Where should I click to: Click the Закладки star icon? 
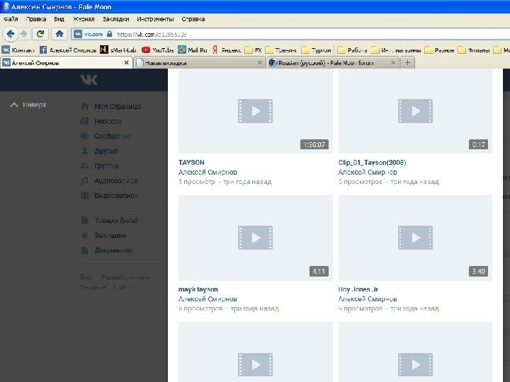(x=84, y=235)
